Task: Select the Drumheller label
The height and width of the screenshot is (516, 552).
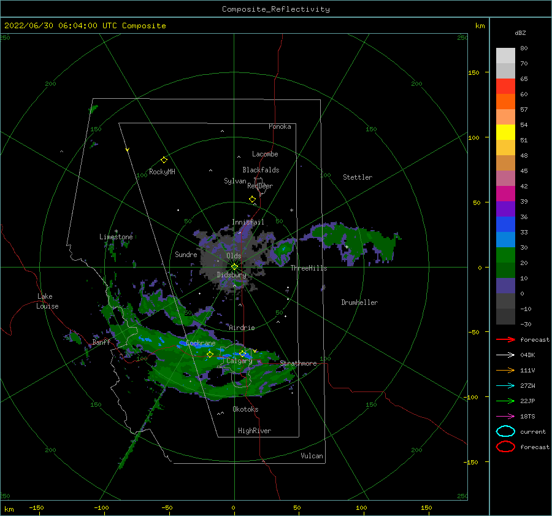Action: click(359, 302)
